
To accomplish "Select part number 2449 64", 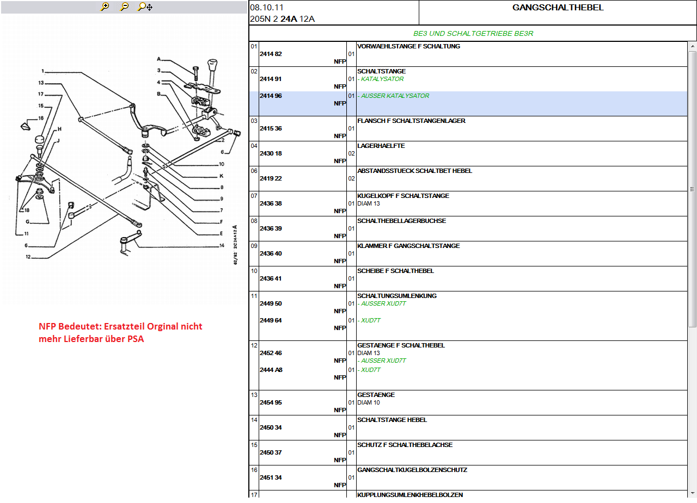I will [x=271, y=320].
